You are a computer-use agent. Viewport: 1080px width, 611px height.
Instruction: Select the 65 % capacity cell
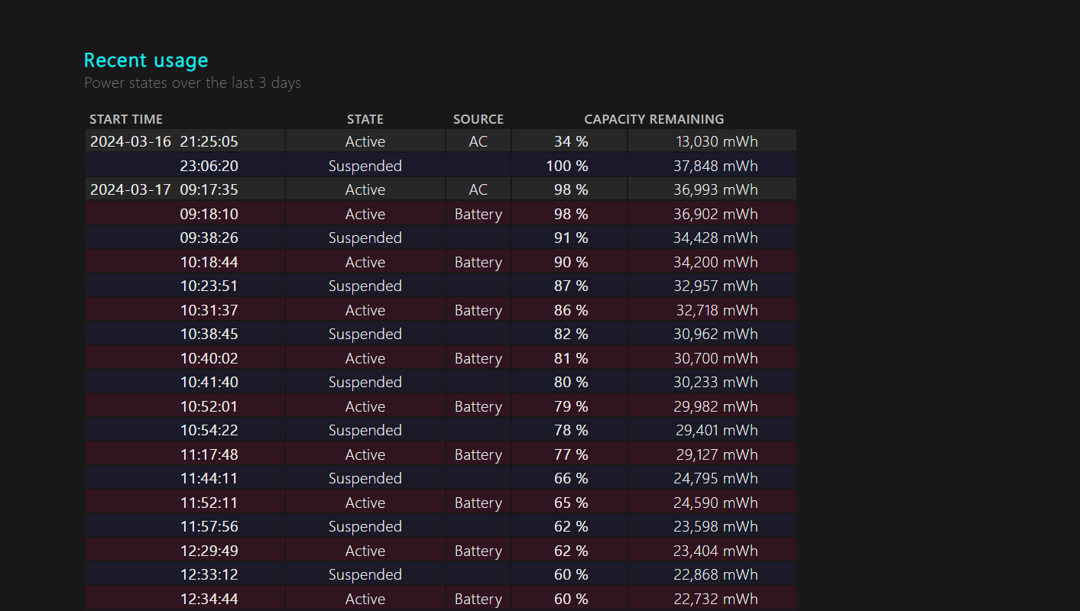[571, 503]
